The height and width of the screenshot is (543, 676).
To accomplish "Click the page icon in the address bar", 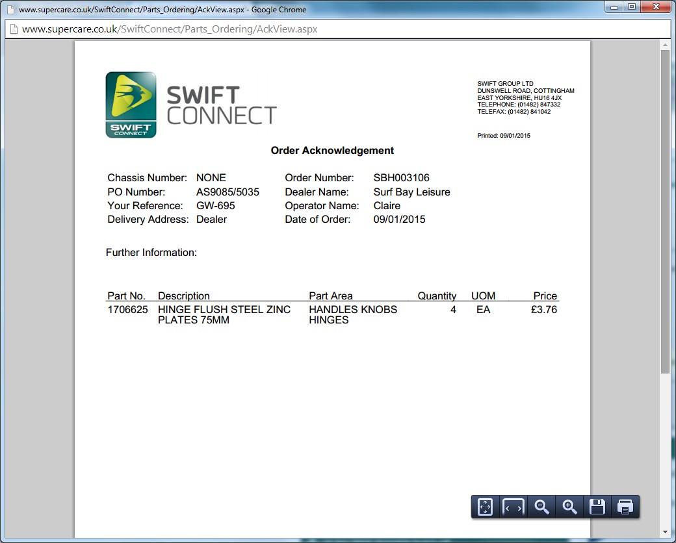I will pos(14,29).
